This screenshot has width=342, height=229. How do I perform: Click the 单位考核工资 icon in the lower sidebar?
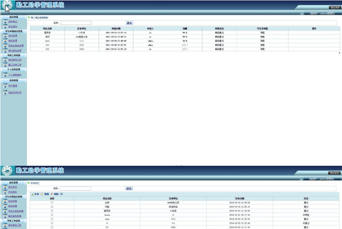click(5, 225)
